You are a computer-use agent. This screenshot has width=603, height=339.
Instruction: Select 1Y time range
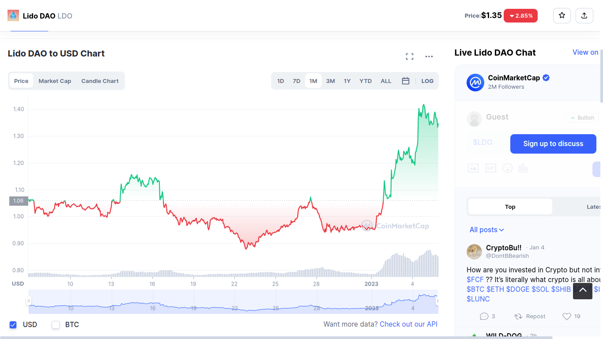tap(347, 81)
